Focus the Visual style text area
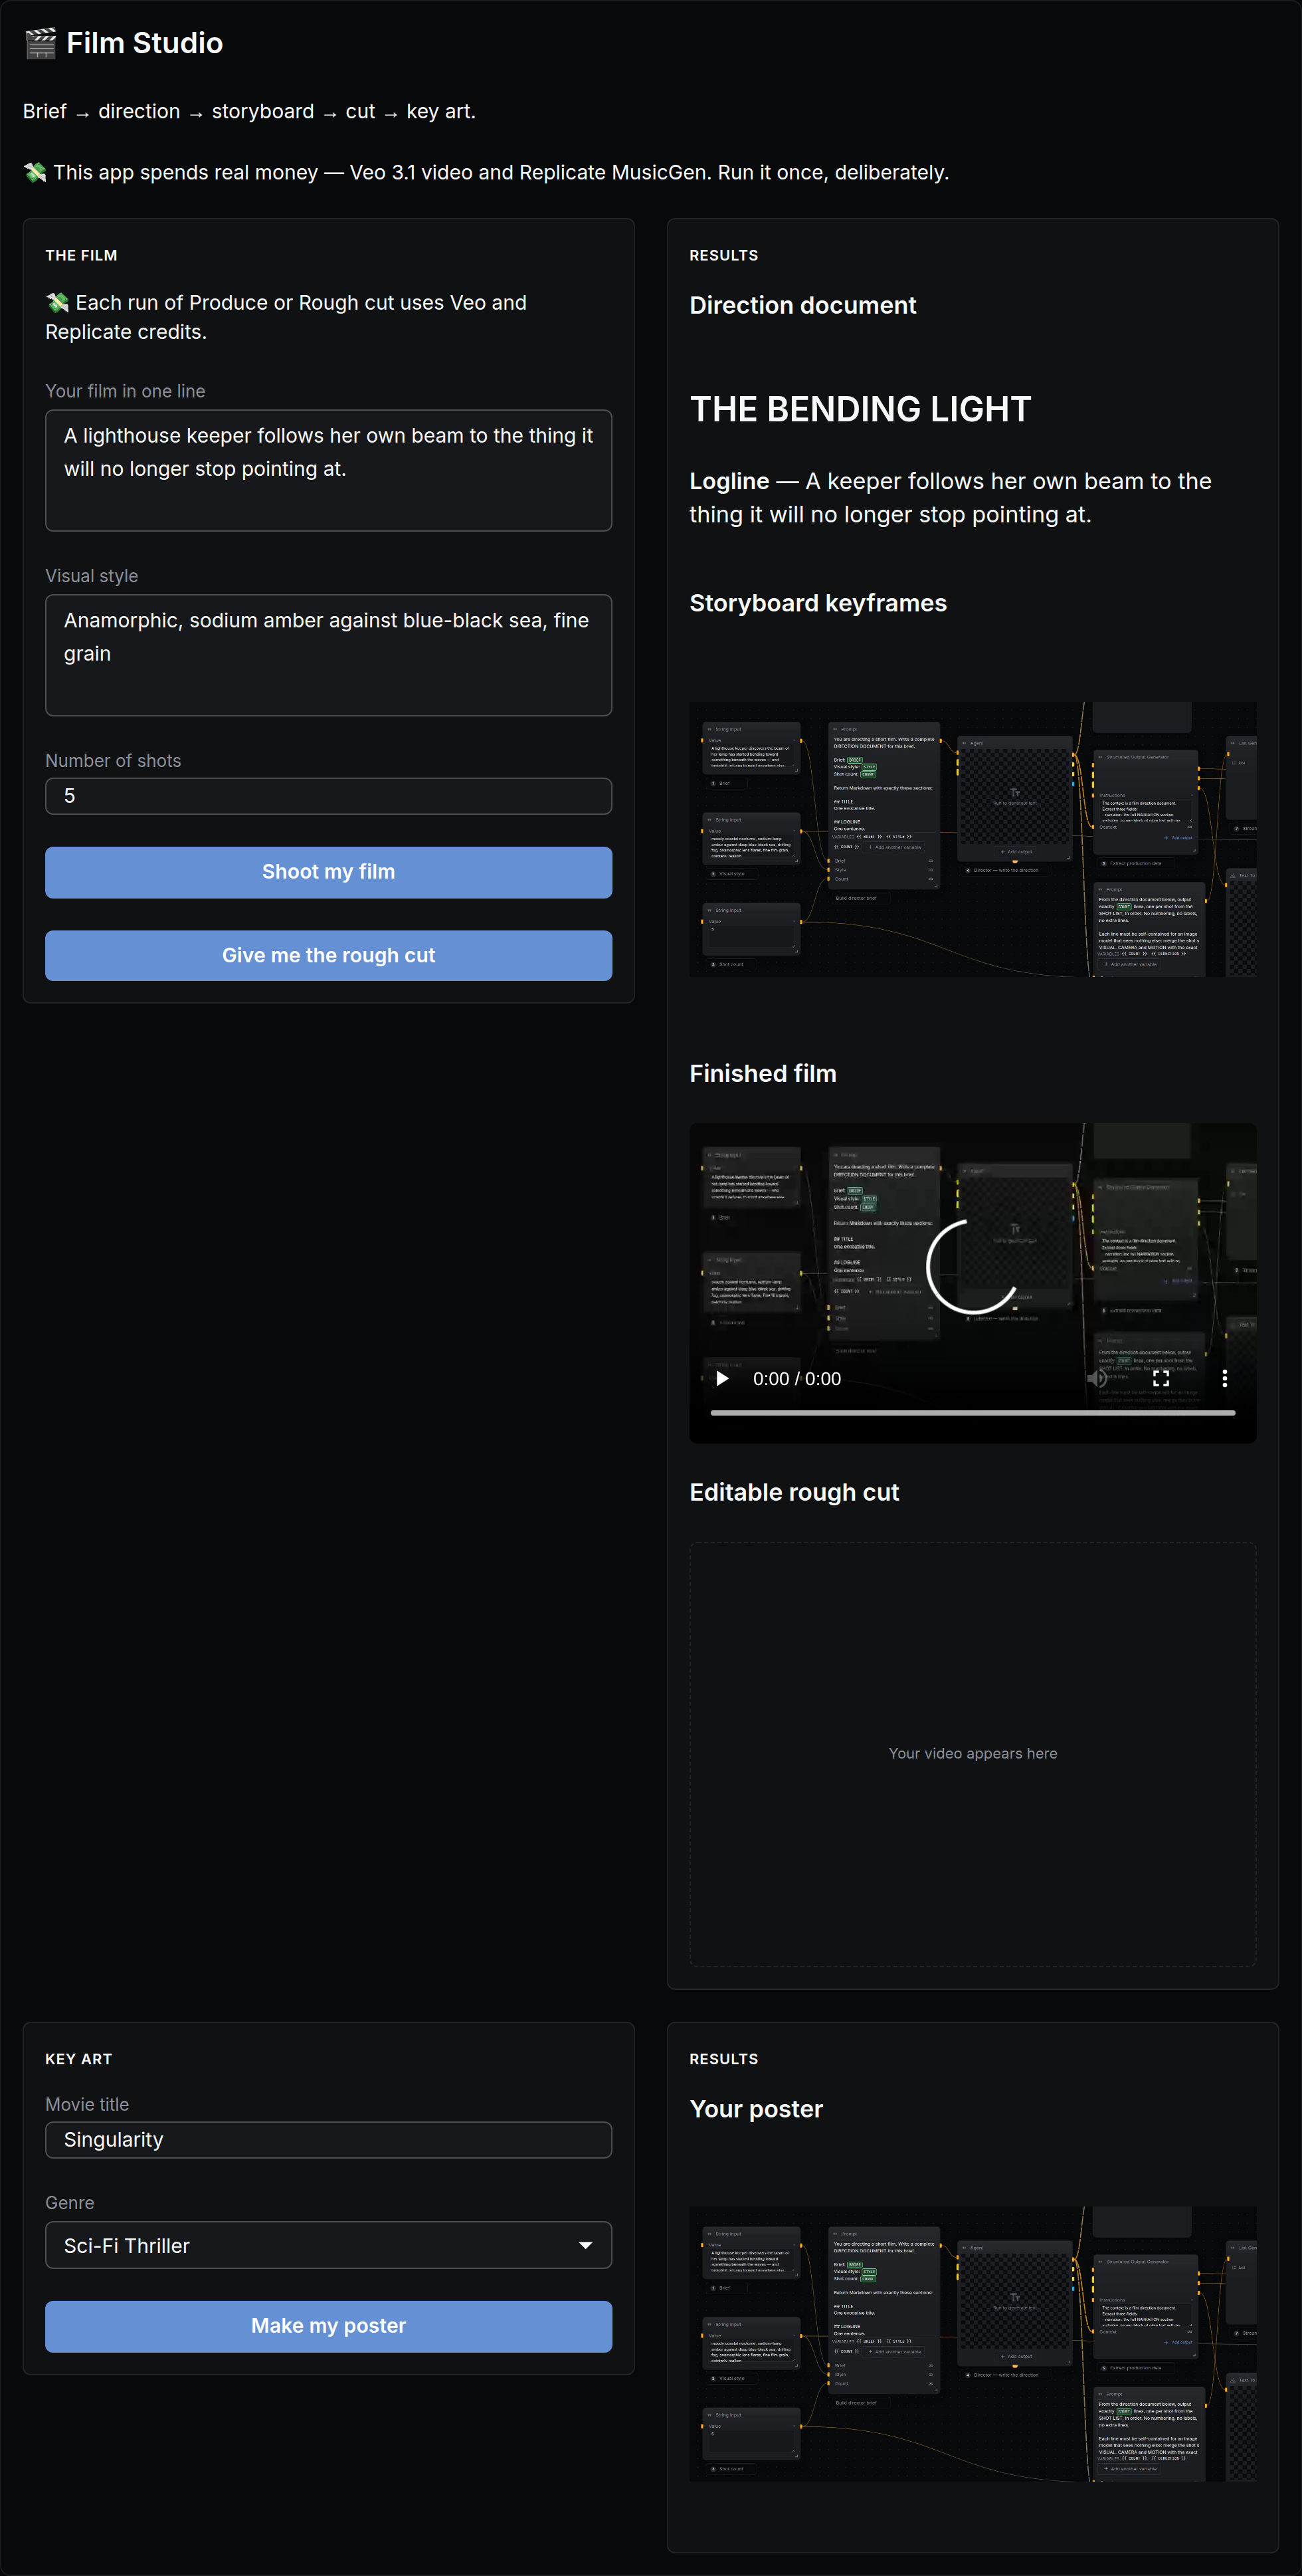The width and height of the screenshot is (1302, 2576). [x=329, y=655]
